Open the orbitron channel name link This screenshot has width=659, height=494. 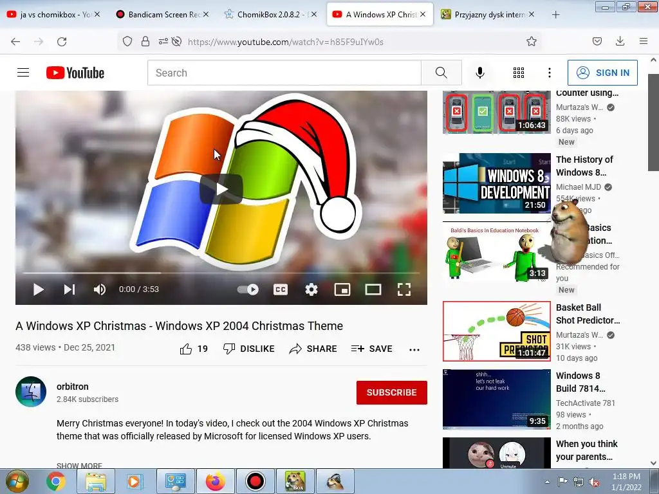point(73,387)
